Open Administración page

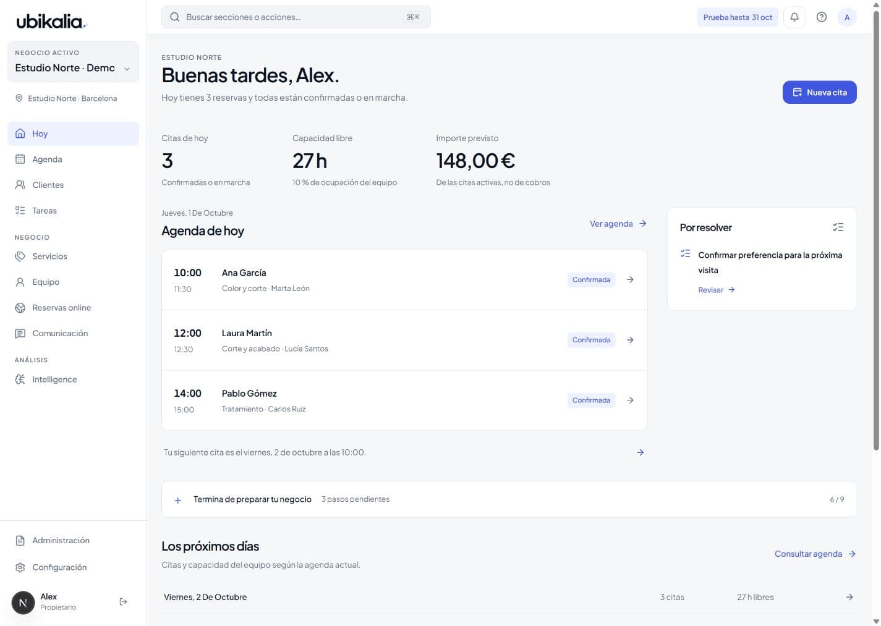click(x=73, y=540)
